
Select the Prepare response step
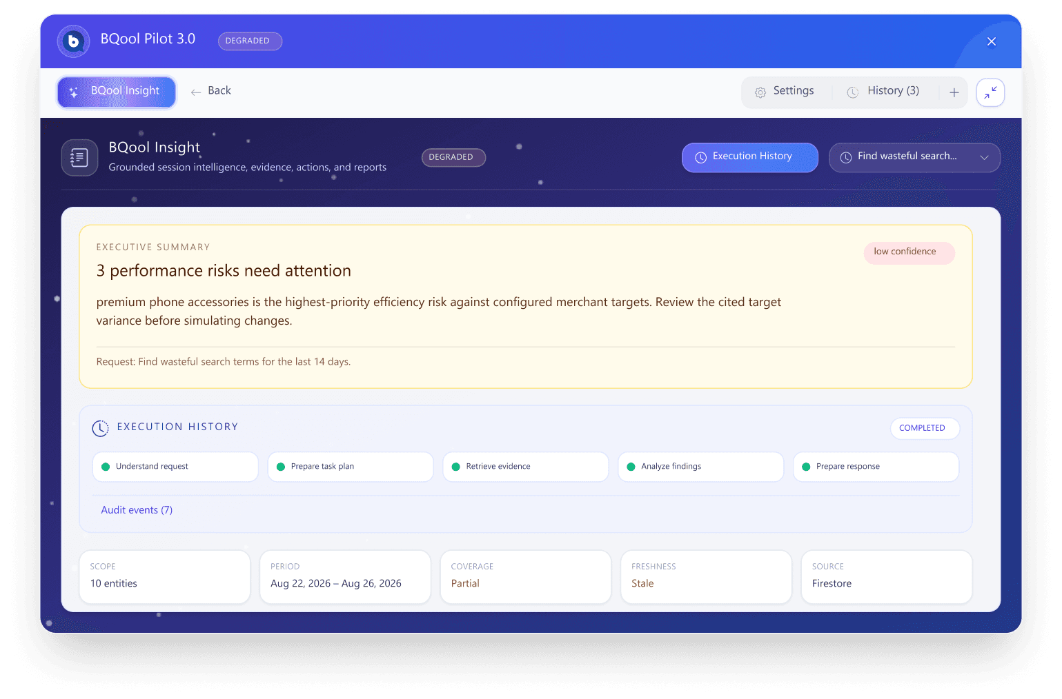point(876,467)
